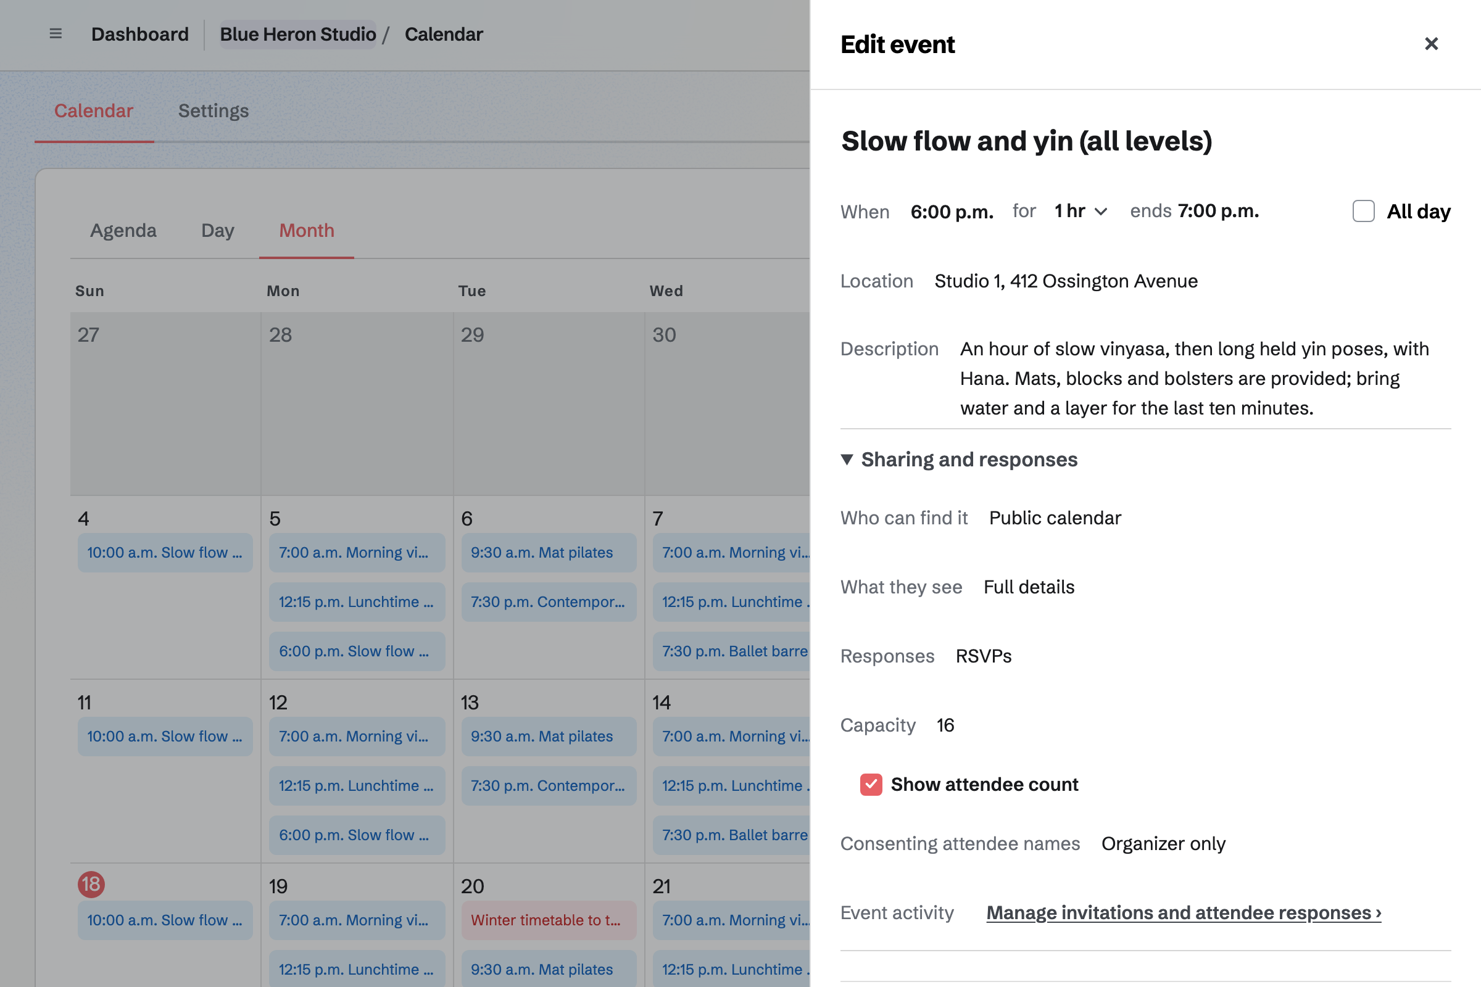Select day cell 28 of previous month
Image resolution: width=1481 pixels, height=987 pixels.
(357, 403)
